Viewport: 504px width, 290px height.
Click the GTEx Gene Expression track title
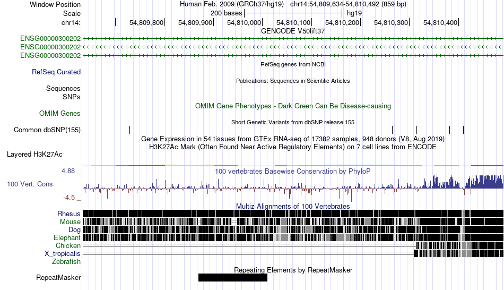coord(293,139)
